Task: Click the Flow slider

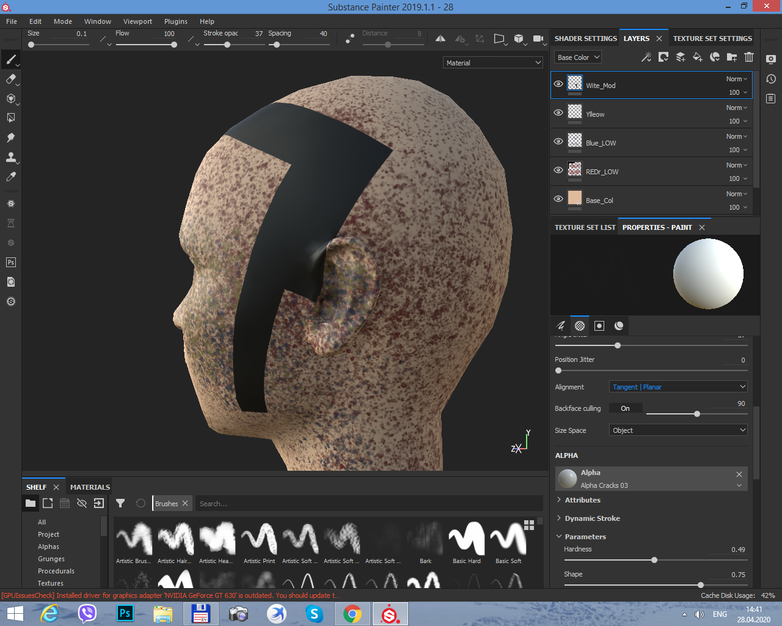Action: (x=144, y=45)
